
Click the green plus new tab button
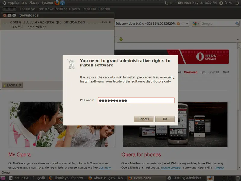coord(121,39)
